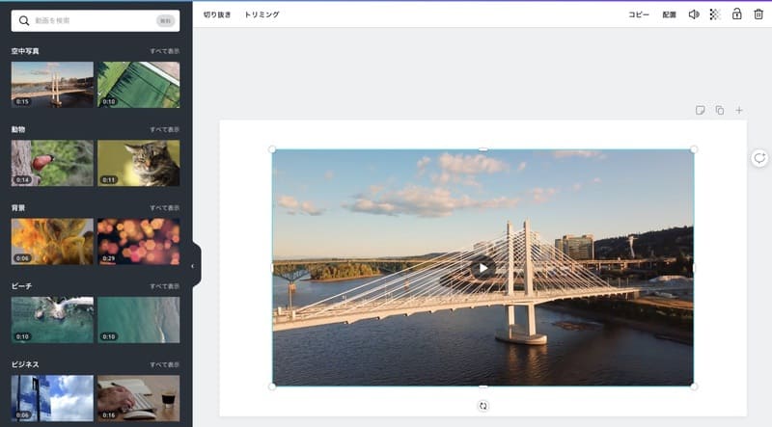Open the transparency checkerboard icon
Viewport: 772px width, 427px height.
(x=715, y=14)
